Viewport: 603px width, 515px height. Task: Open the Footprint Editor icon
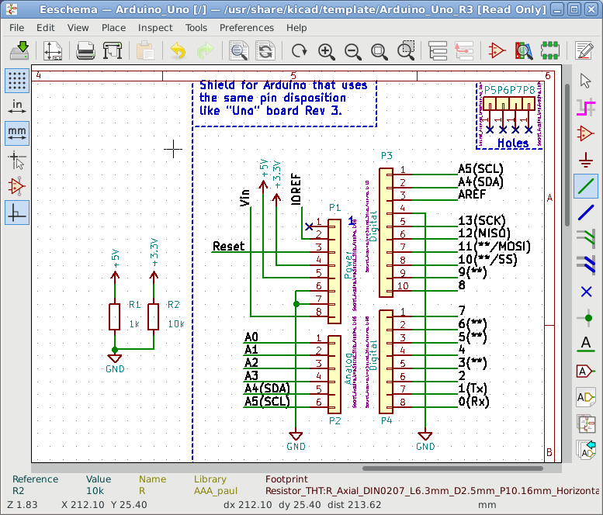tap(550, 50)
